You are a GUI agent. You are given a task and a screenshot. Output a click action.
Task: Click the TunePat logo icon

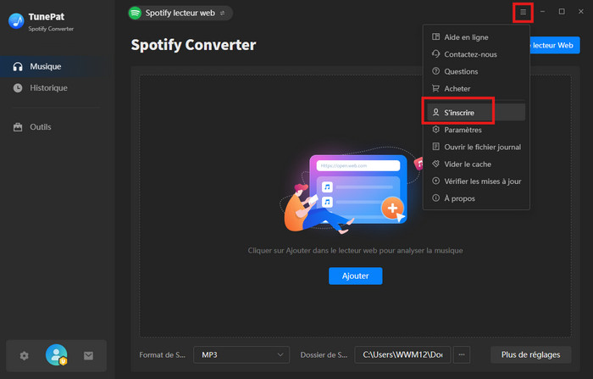tap(16, 21)
